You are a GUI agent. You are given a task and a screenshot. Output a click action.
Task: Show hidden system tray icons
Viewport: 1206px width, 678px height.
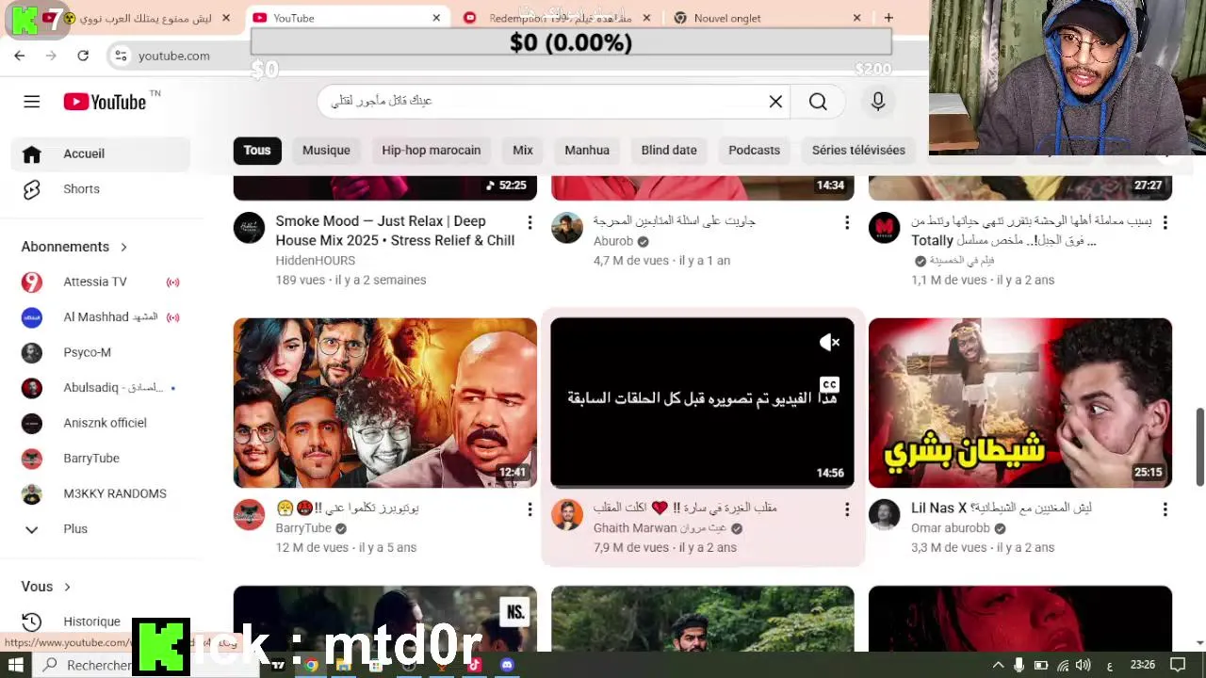pos(998,665)
